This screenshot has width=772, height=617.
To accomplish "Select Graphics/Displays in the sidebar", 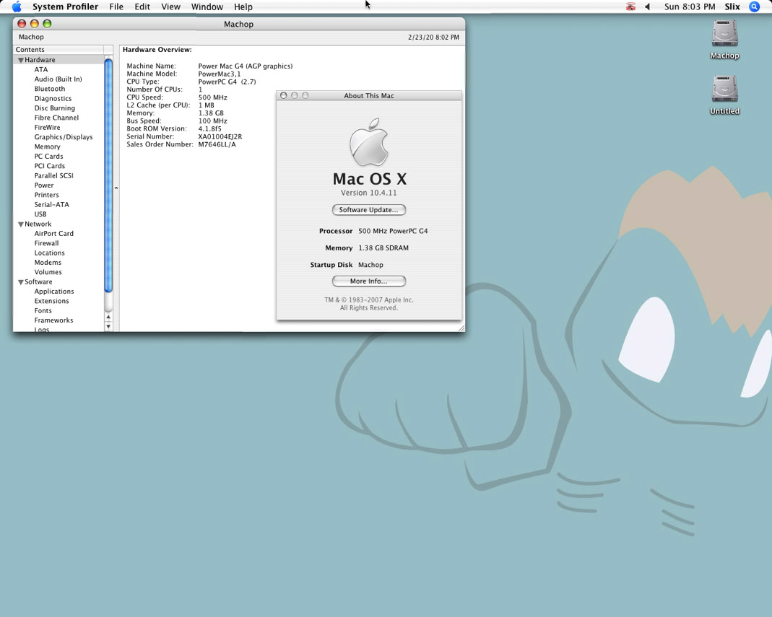I will pyautogui.click(x=64, y=137).
